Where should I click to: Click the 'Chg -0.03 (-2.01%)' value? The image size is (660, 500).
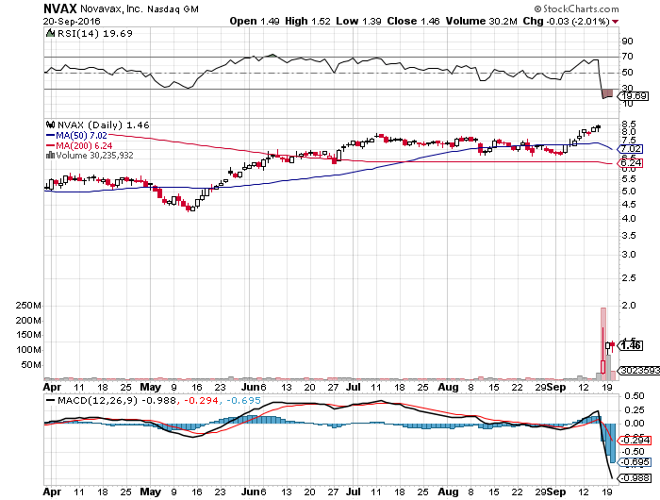point(566,21)
